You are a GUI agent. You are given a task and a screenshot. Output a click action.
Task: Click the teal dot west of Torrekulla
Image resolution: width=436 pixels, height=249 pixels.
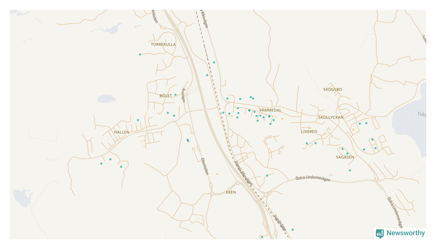(140, 54)
